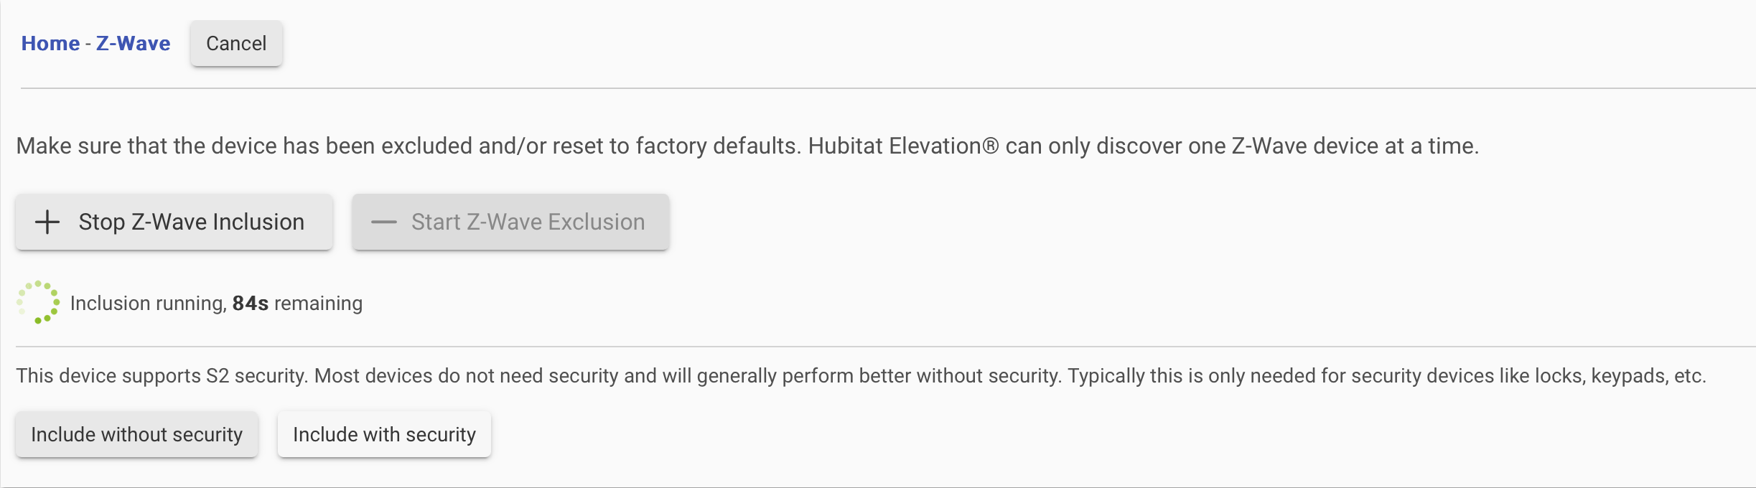1756x488 pixels.
Task: Click the dash between Home and Z-Wave
Action: pos(88,44)
